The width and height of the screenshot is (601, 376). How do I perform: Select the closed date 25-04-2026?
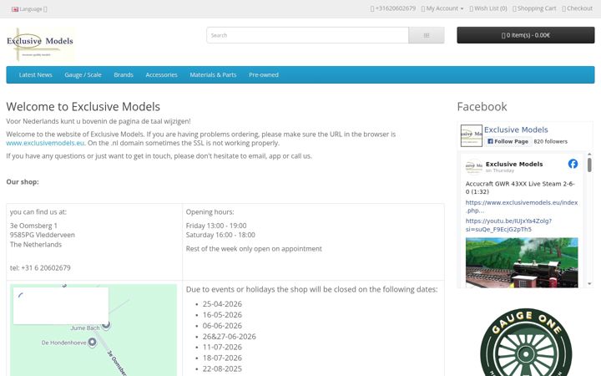click(222, 304)
